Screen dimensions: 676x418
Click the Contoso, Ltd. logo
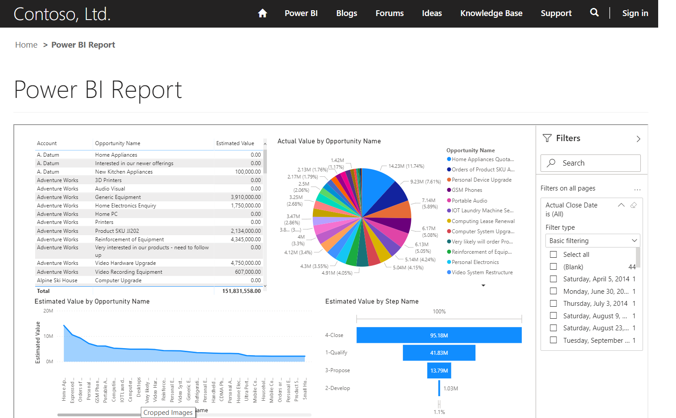tap(62, 14)
